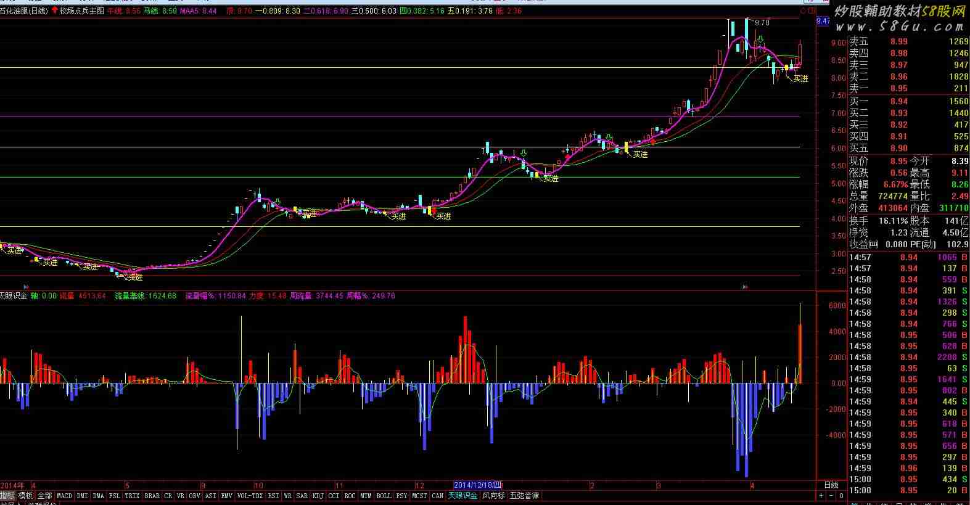Zoom out chart with minus button

pyautogui.click(x=831, y=496)
